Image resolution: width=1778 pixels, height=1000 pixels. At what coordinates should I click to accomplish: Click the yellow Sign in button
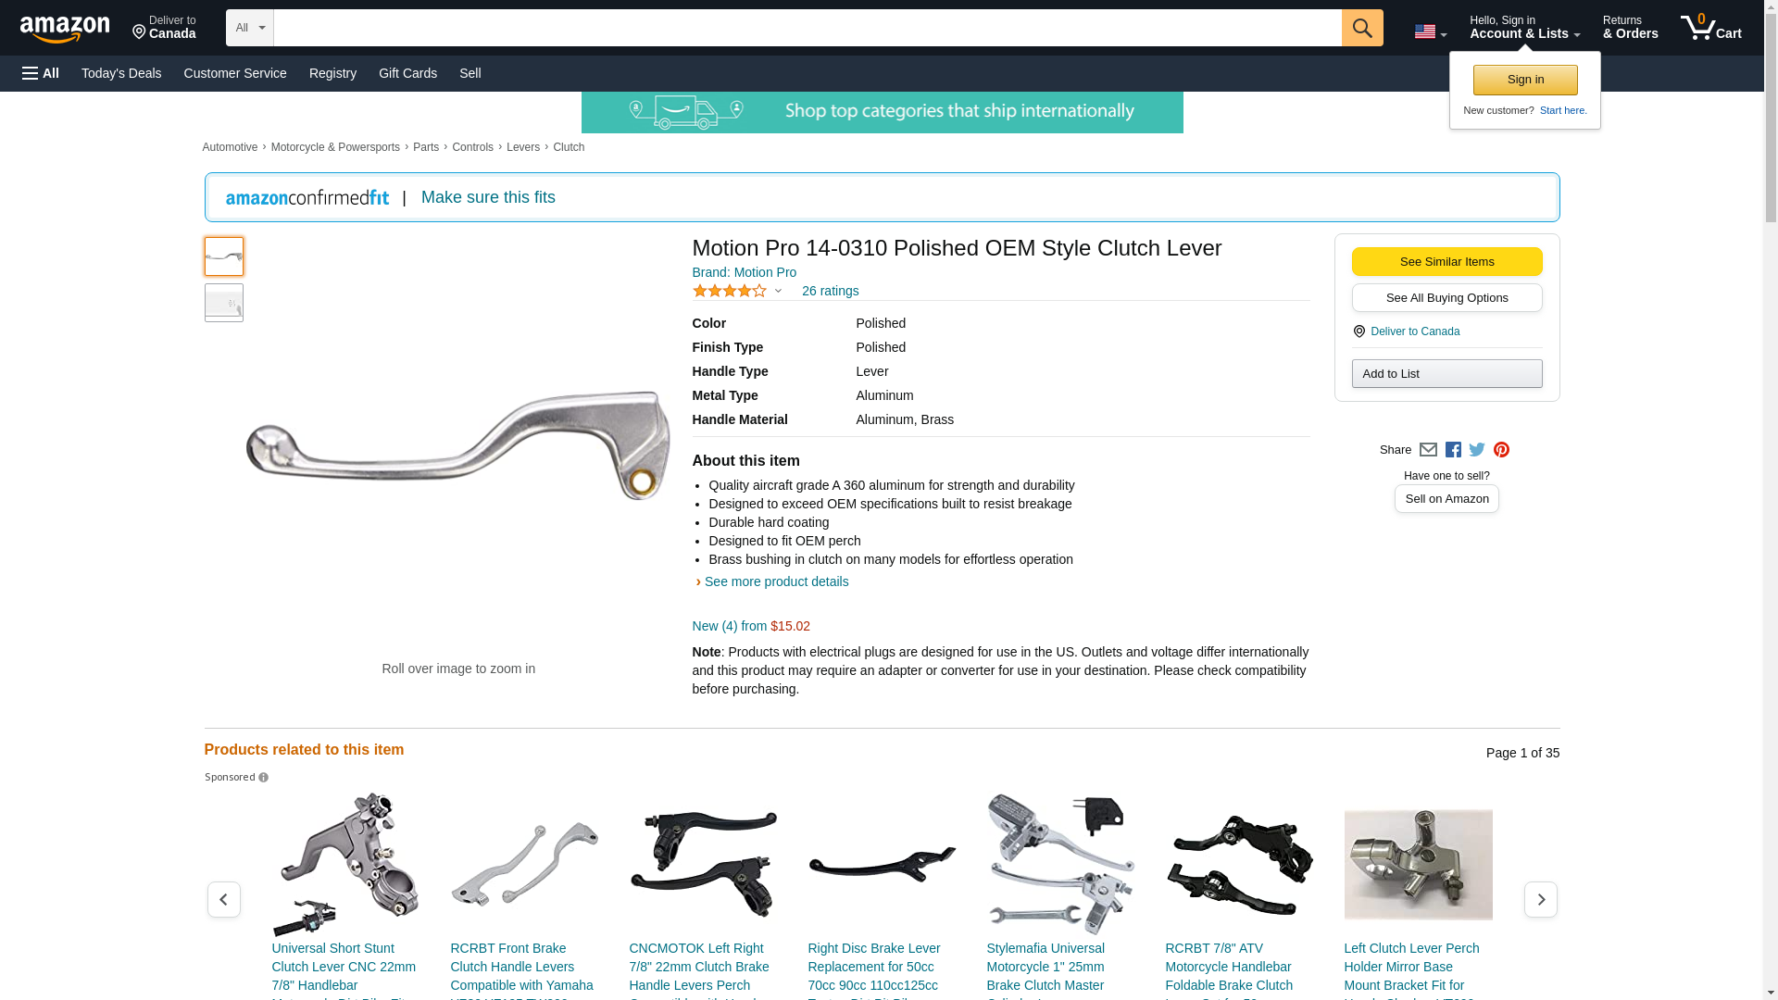[1525, 80]
